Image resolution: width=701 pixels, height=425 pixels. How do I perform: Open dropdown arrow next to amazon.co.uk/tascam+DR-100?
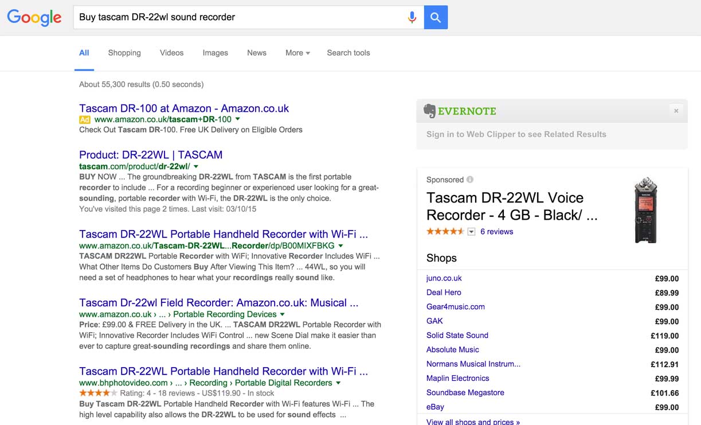(x=238, y=119)
